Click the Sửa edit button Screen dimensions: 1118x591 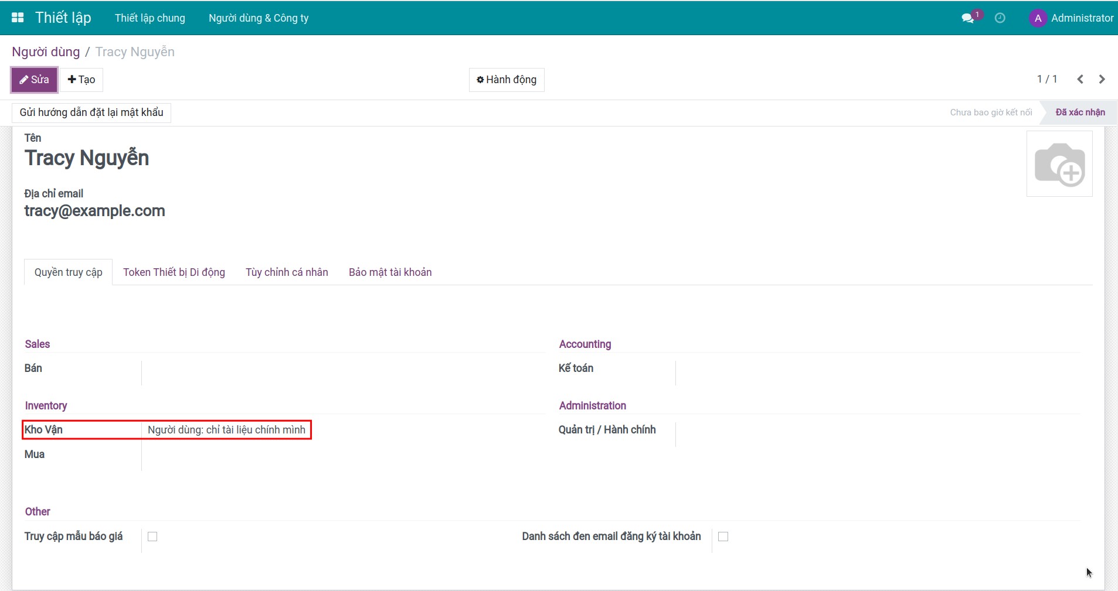point(35,80)
